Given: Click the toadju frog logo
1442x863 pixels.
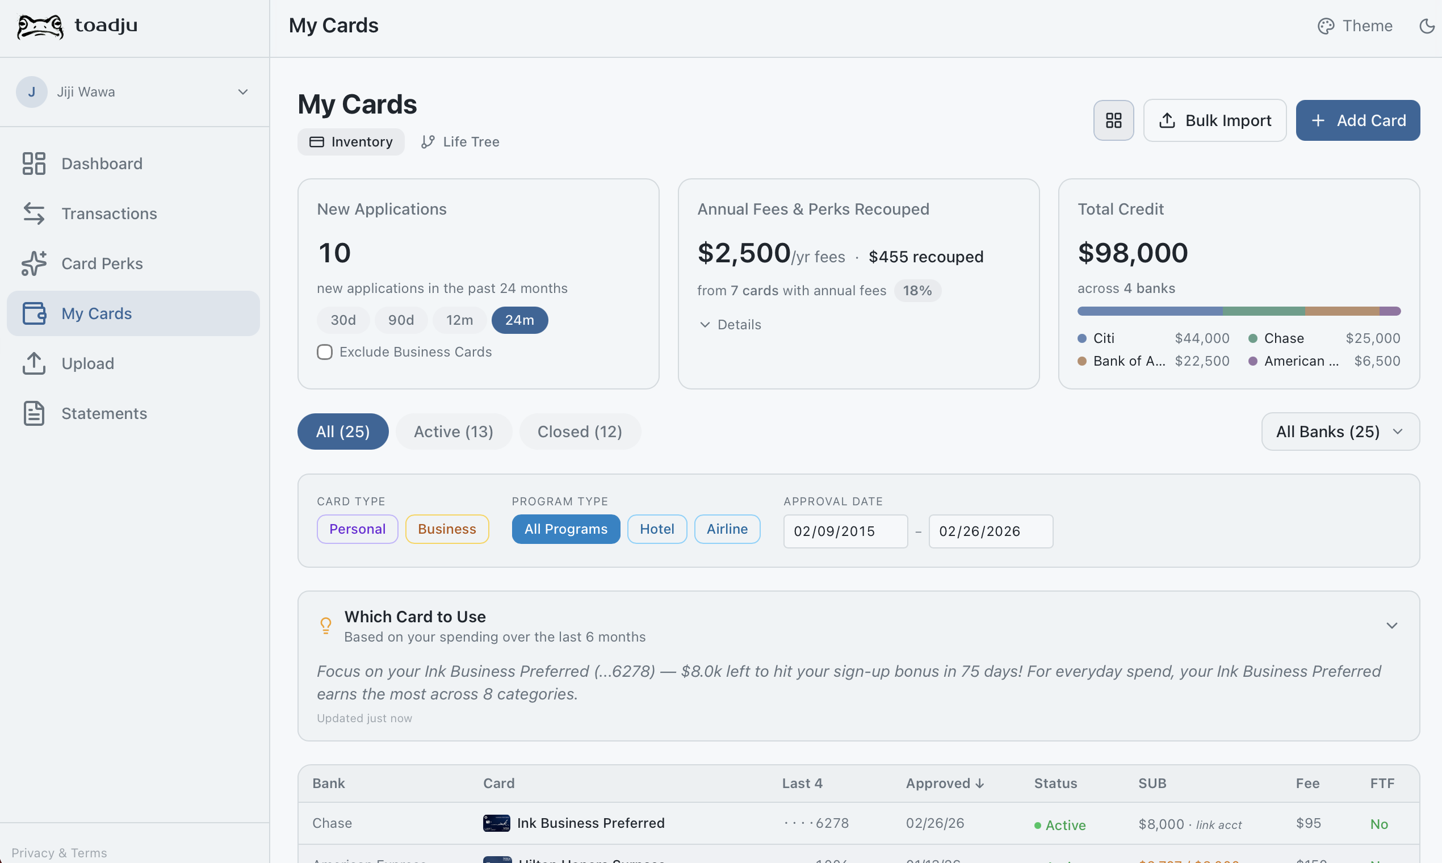Looking at the screenshot, I should [40, 26].
